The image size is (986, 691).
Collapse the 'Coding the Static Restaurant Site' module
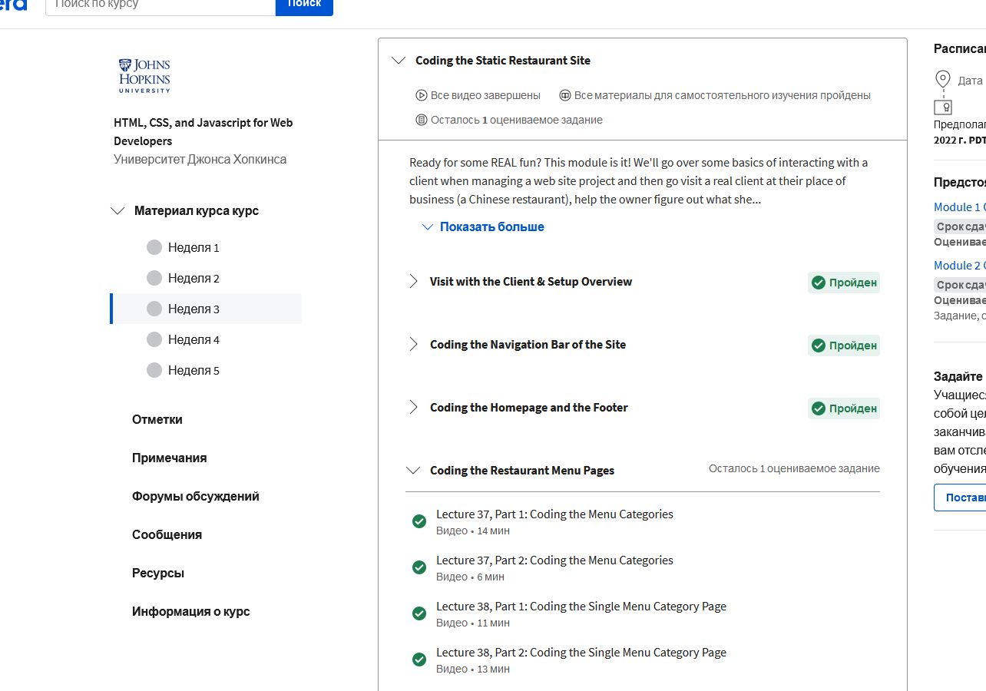point(399,61)
